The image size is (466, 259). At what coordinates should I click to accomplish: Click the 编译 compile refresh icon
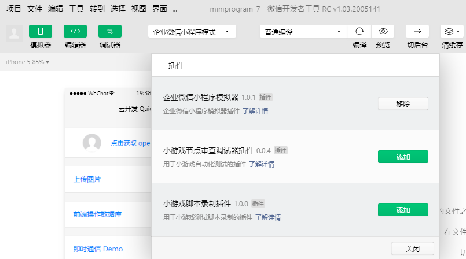(359, 31)
